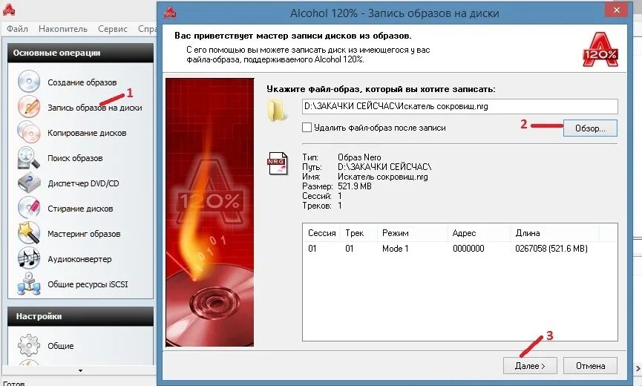The height and width of the screenshot is (386, 642).
Task: Open Создание образов operation
Action: pyautogui.click(x=82, y=82)
